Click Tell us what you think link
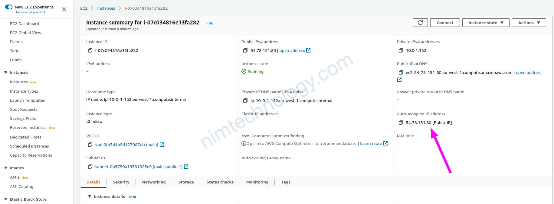Screen dimensions: 554x204 coord(31,12)
